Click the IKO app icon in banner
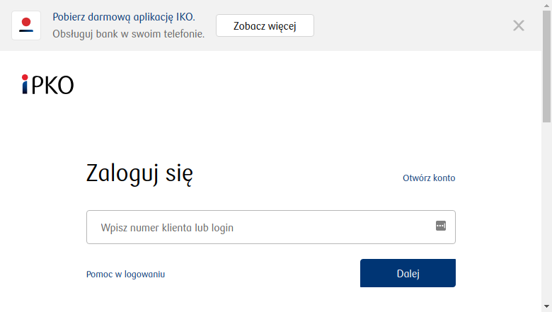The image size is (552, 312). 26,25
